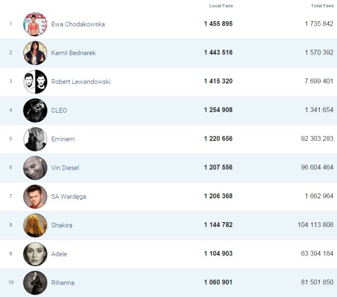This screenshot has height=297, width=337.
Task: Sort by the Total Fans column header
Action: tap(322, 6)
